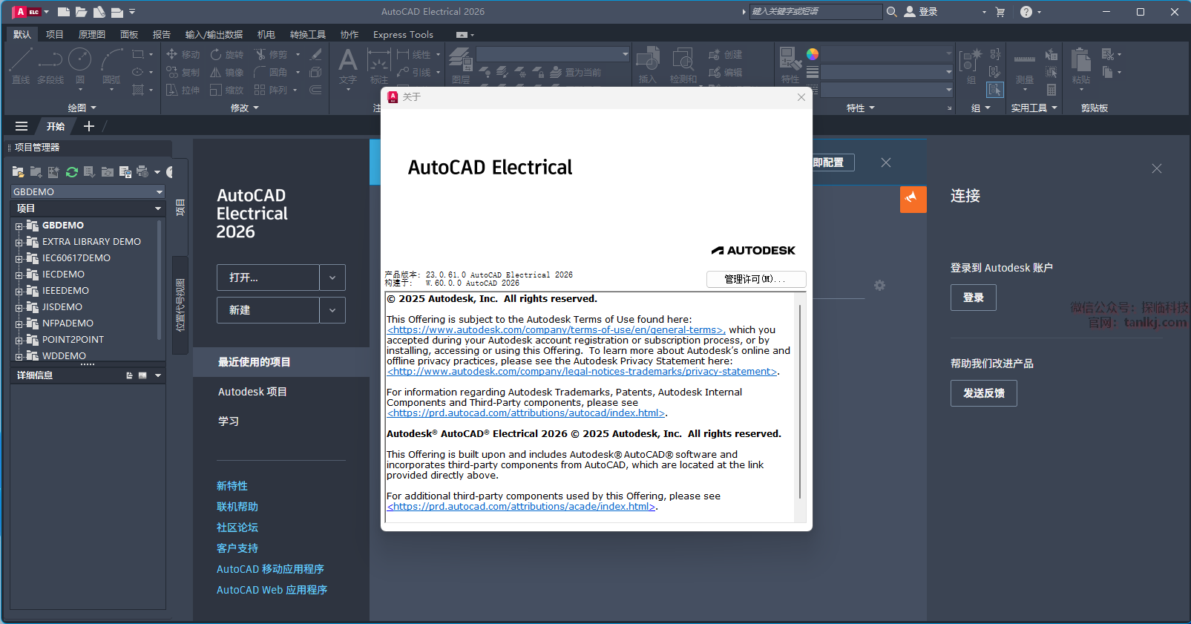Screen dimensions: 1191x624
Task: Toggle the group selection icon in Group panel
Action: [994, 90]
